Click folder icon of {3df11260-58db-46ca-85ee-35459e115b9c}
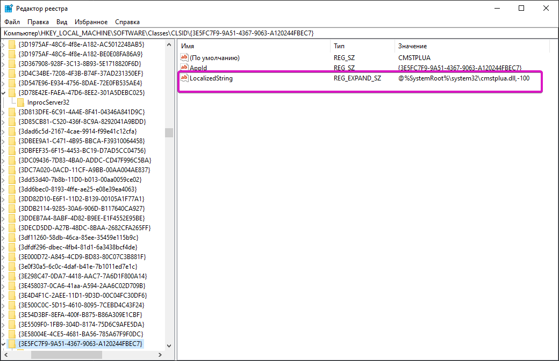 point(12,237)
